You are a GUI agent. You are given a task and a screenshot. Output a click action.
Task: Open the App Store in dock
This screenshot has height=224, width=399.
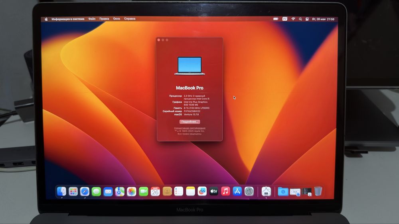(x=237, y=191)
